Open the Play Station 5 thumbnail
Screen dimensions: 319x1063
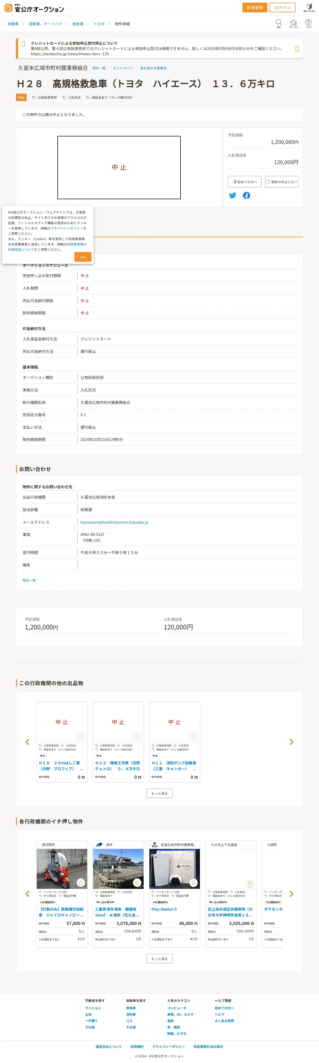[174, 869]
